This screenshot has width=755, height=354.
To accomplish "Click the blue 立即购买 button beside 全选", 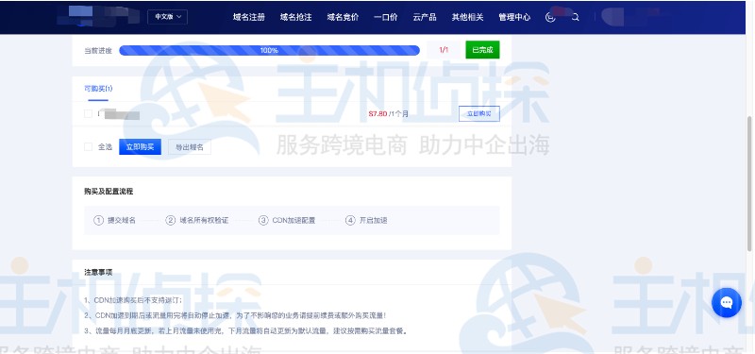I will [x=140, y=147].
